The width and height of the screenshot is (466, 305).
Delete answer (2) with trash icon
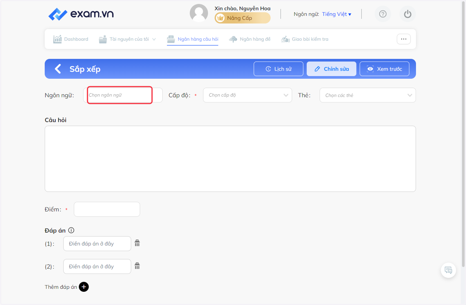137,266
